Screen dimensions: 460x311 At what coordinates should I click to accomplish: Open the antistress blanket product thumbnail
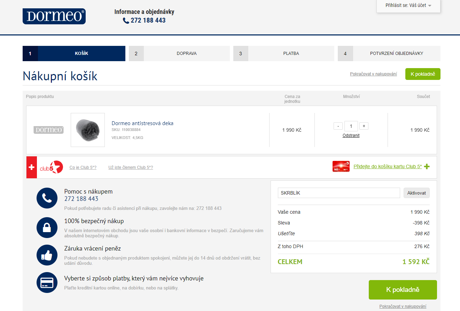tap(88, 130)
